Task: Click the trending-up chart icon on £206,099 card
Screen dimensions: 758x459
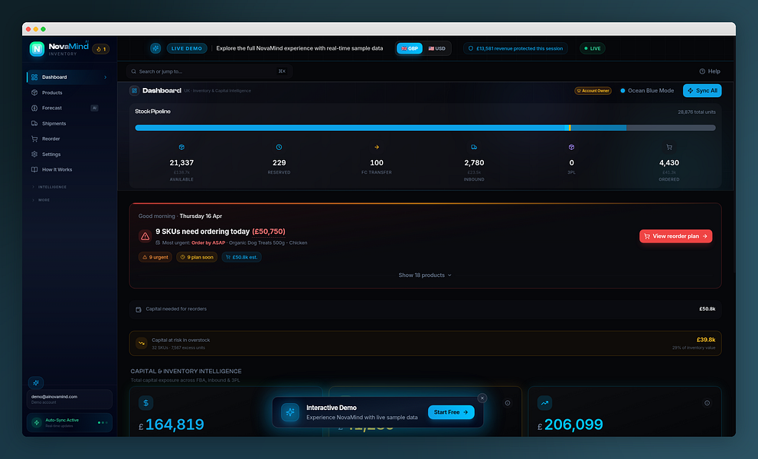Action: (545, 403)
